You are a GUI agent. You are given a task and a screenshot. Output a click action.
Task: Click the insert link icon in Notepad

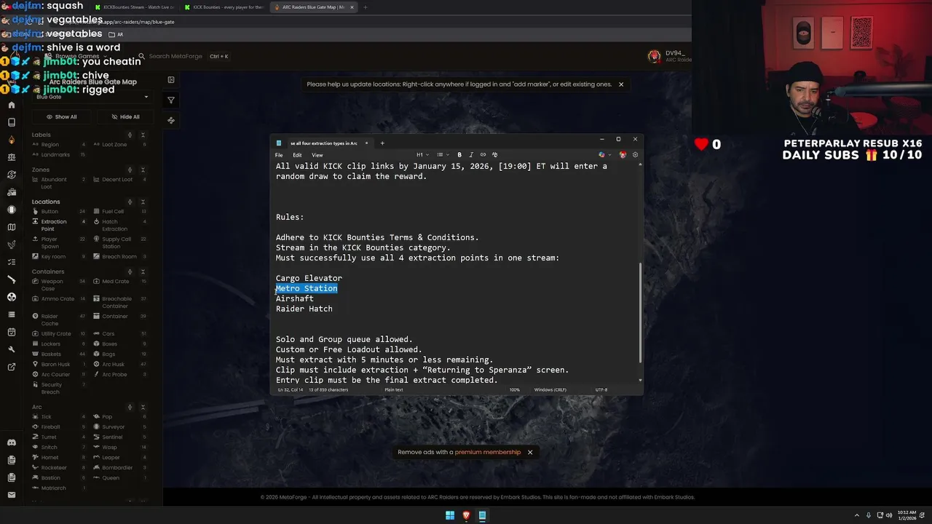point(483,155)
